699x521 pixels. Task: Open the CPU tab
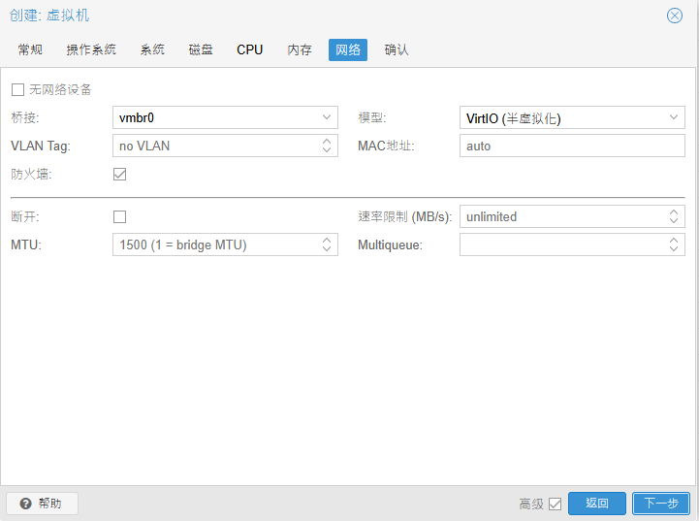249,49
